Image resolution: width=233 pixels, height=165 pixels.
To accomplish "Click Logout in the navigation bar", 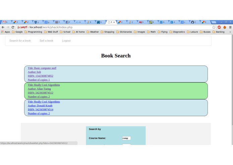I will [66, 41].
